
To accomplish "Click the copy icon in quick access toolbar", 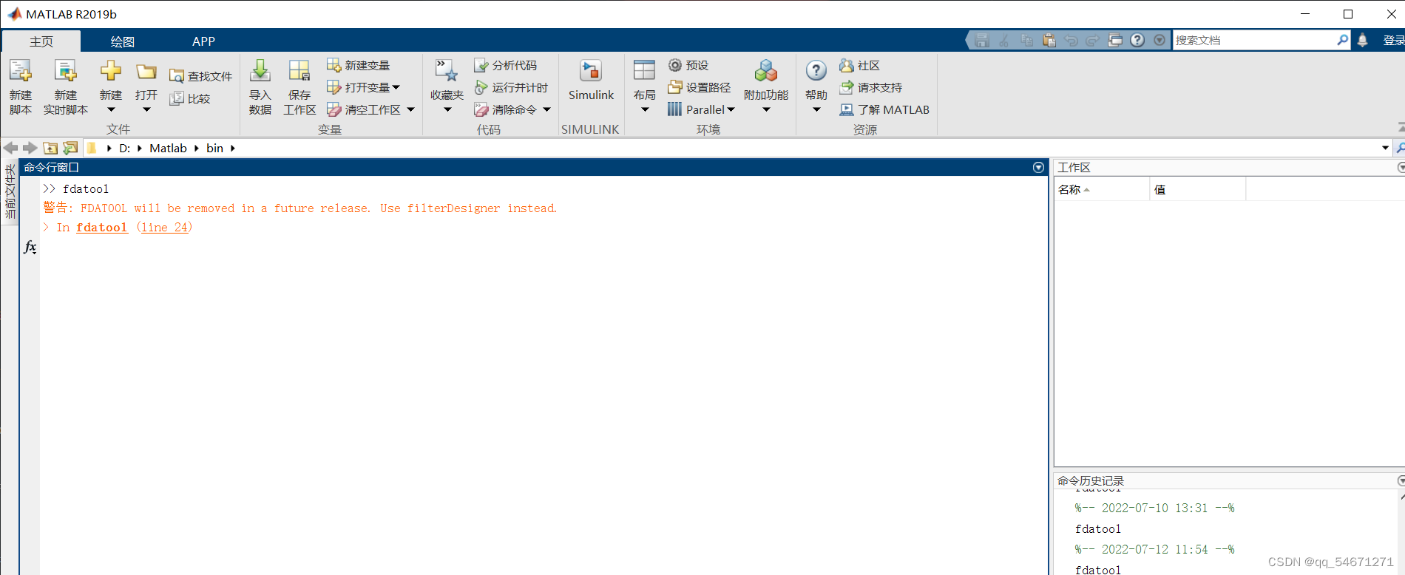I will (1026, 40).
